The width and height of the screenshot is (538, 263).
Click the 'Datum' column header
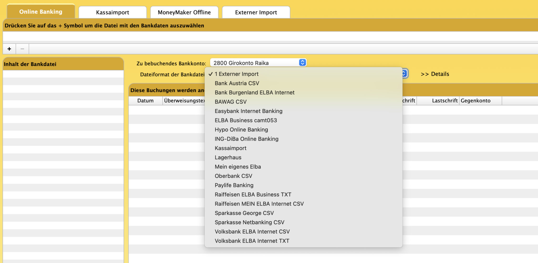[x=146, y=101]
